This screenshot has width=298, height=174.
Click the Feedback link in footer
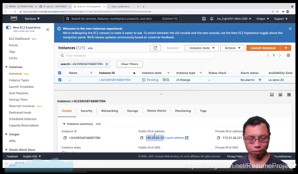[12, 156]
